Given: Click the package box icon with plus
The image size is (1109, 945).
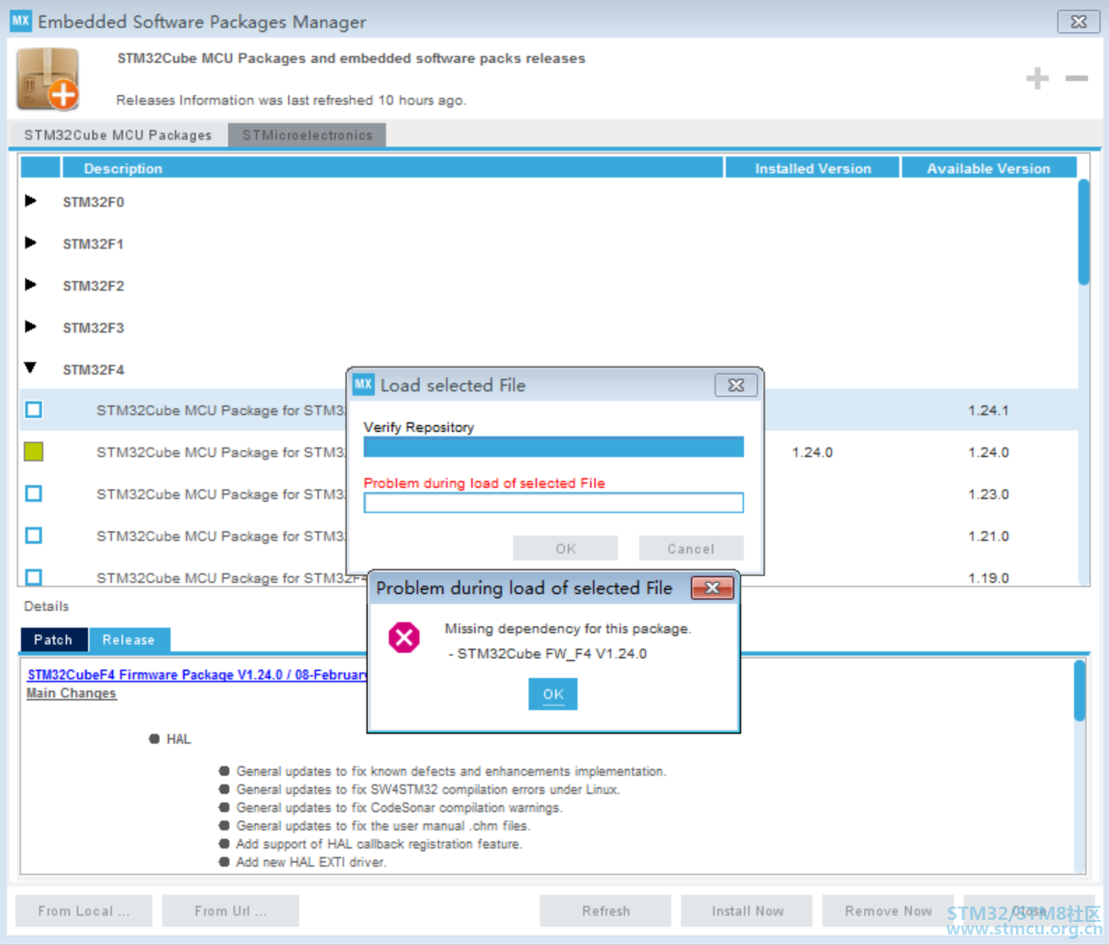Looking at the screenshot, I should pos(48,79).
